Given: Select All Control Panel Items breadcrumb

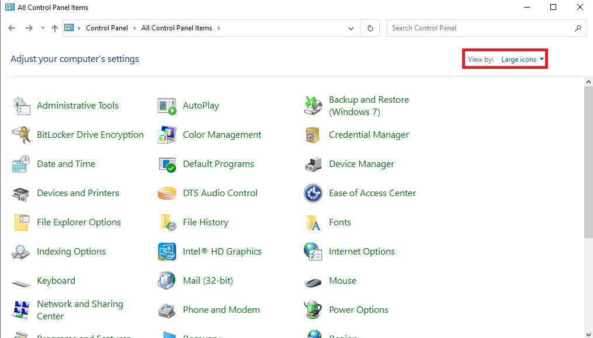Looking at the screenshot, I should [x=176, y=28].
